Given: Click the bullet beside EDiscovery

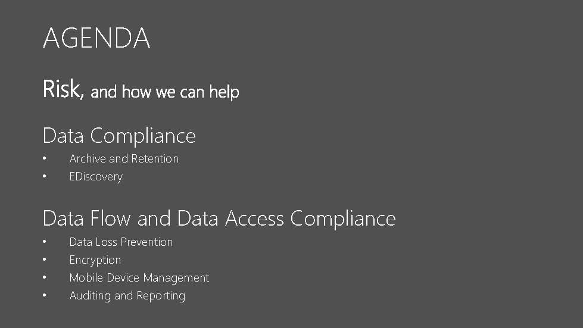Looking at the screenshot, I should tap(44, 177).
